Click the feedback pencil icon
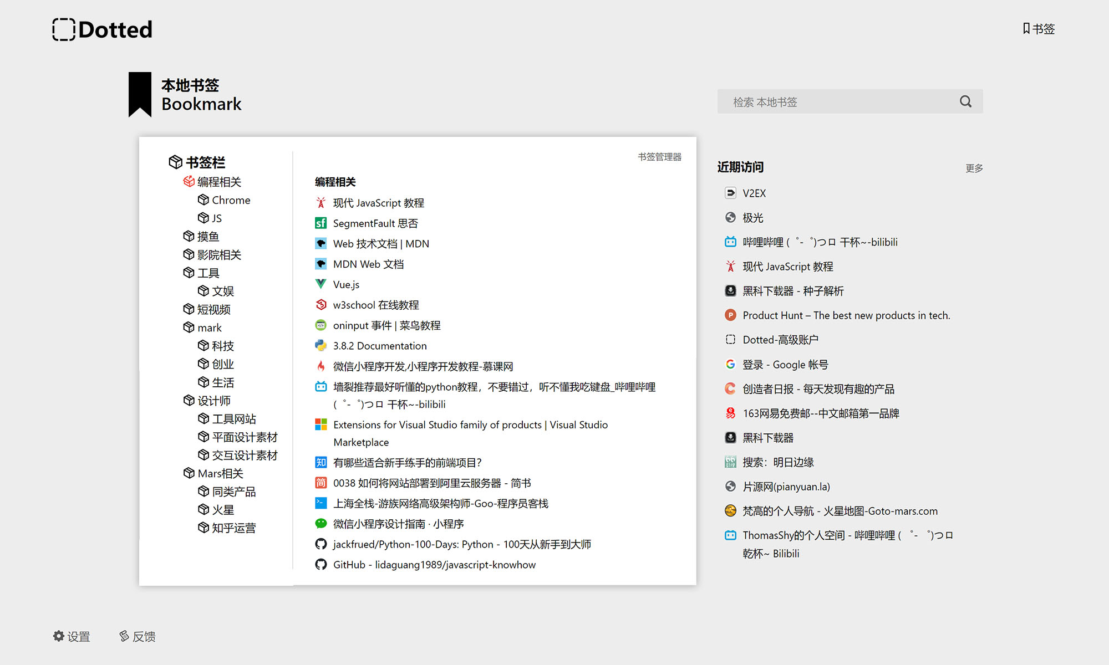Image resolution: width=1109 pixels, height=665 pixels. 124,636
